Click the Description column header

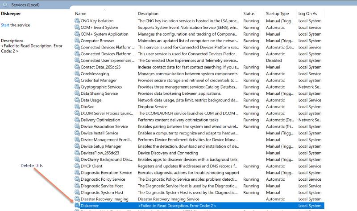(148, 14)
